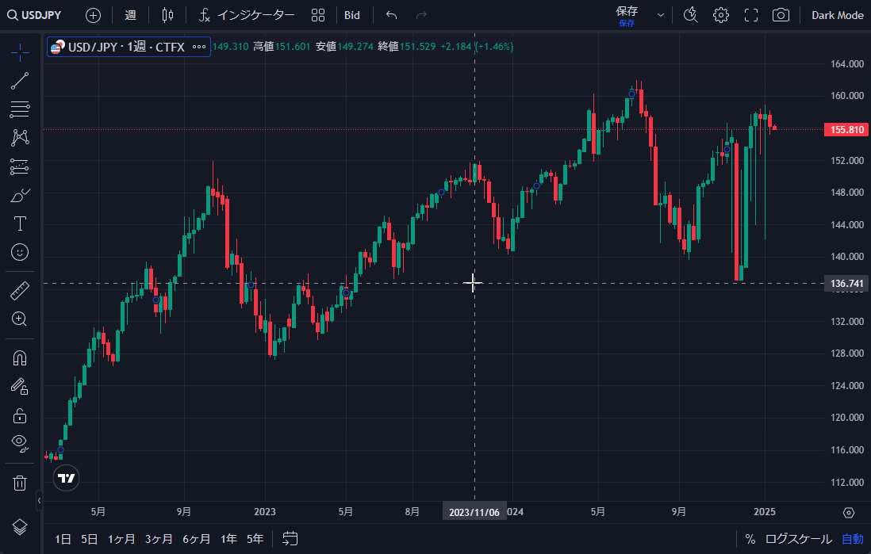Hide all drawings with eye icon
The height and width of the screenshot is (554, 871).
20,444
